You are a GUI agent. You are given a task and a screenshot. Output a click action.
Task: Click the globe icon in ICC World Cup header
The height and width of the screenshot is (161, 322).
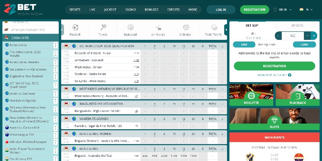coord(74,46)
